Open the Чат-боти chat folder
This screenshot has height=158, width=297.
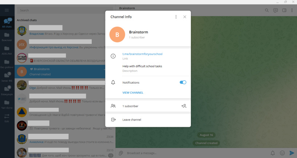pyautogui.click(x=7, y=104)
